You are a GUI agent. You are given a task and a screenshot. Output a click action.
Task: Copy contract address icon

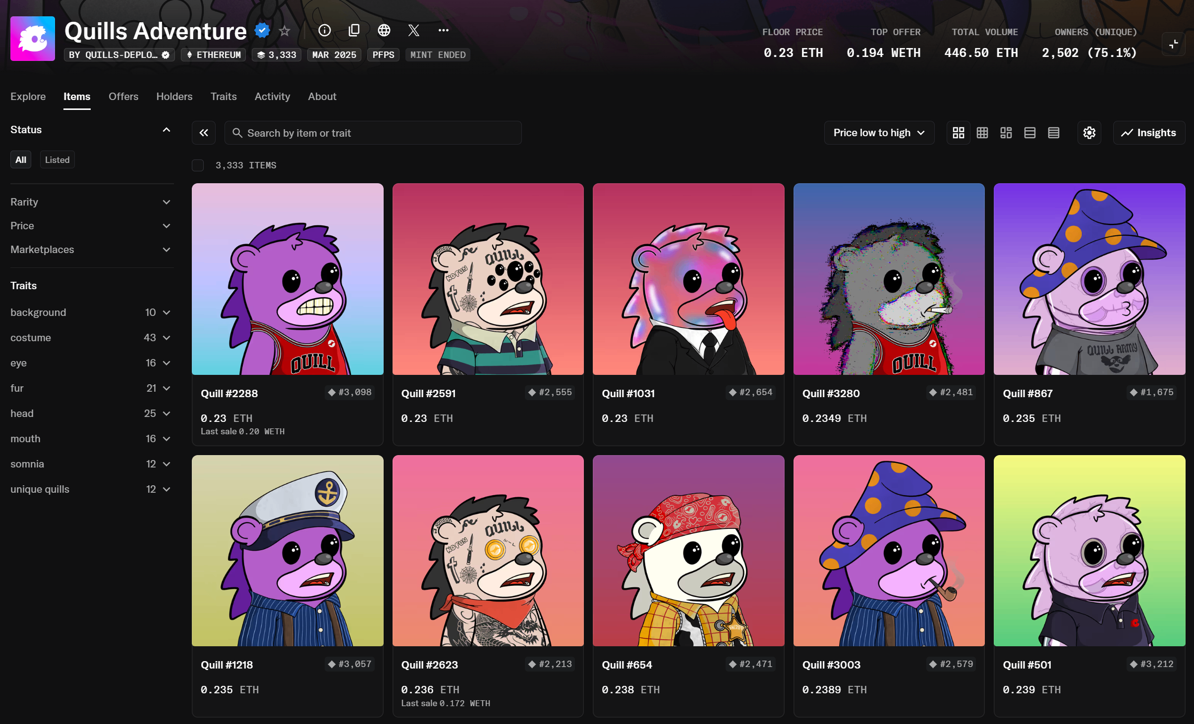point(354,31)
